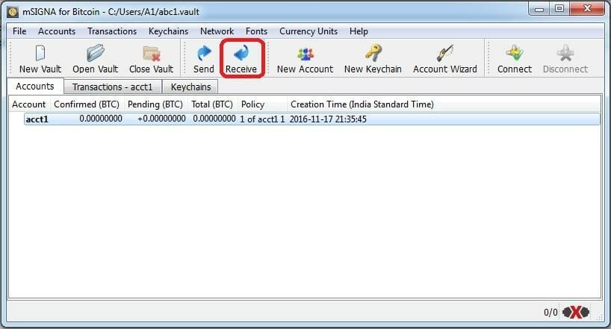Create a New Account from toolbar
The image size is (611, 329).
[305, 59]
